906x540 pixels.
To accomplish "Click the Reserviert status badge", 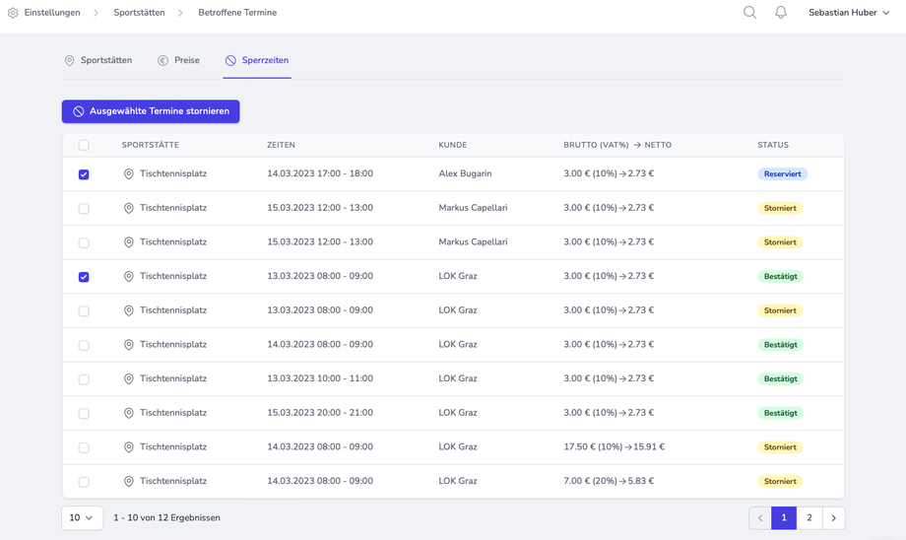I will pos(782,174).
